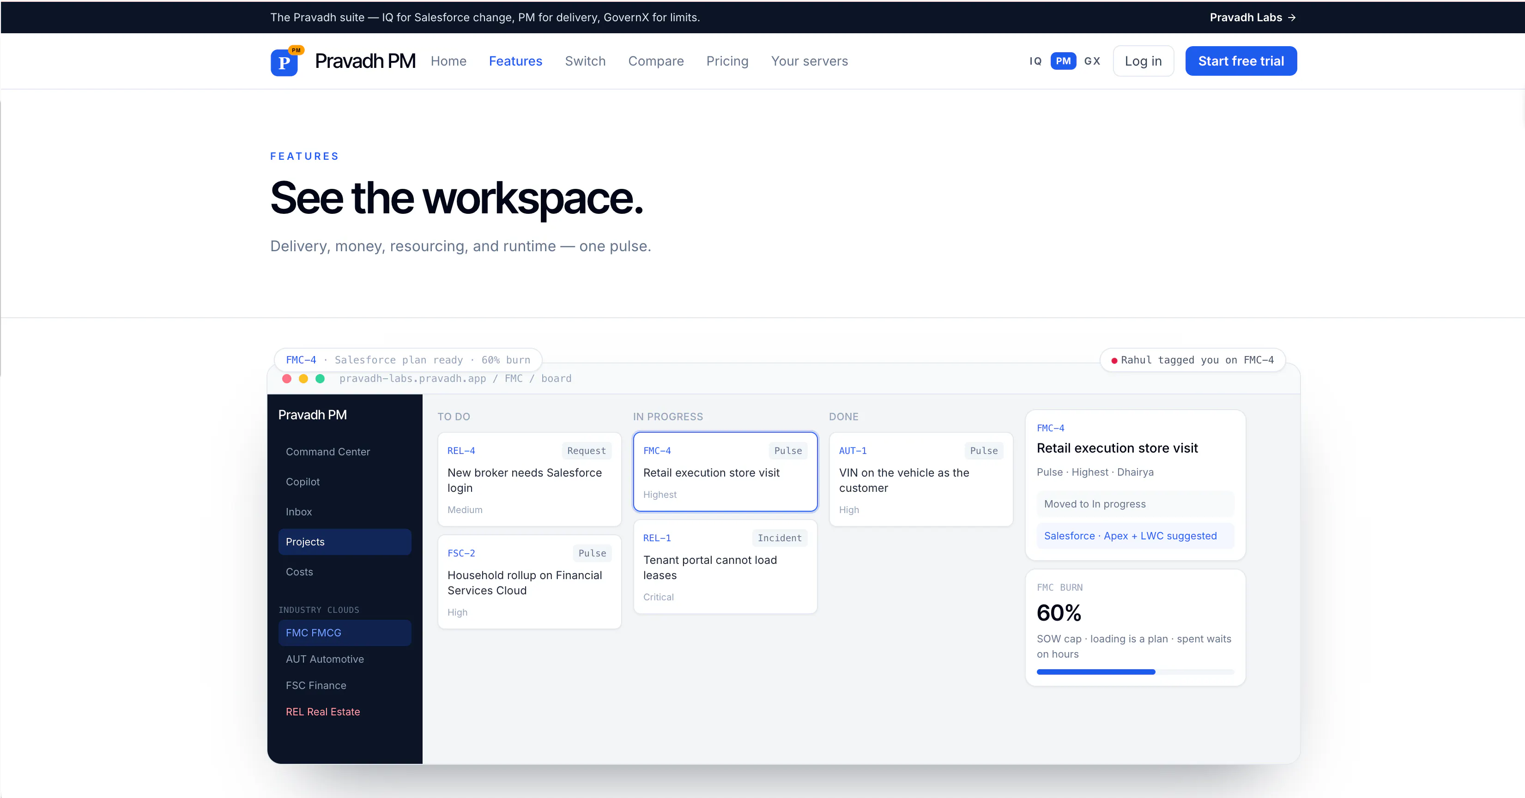Click the red window dot in mockup
This screenshot has height=798, width=1525.
click(x=286, y=379)
